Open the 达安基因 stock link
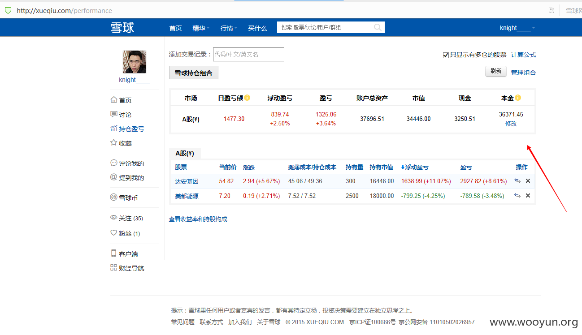The height and width of the screenshot is (335, 582). 187,181
